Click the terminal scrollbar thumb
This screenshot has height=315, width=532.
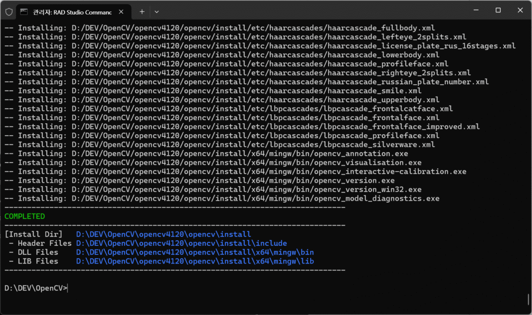528,299
